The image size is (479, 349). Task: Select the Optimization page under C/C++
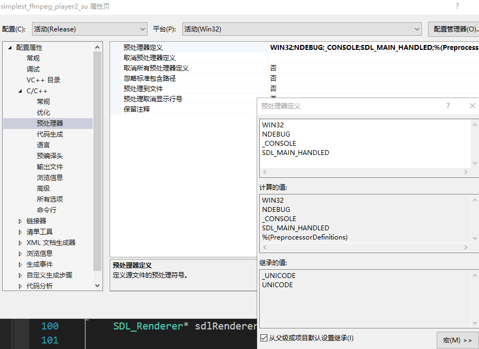pos(43,112)
